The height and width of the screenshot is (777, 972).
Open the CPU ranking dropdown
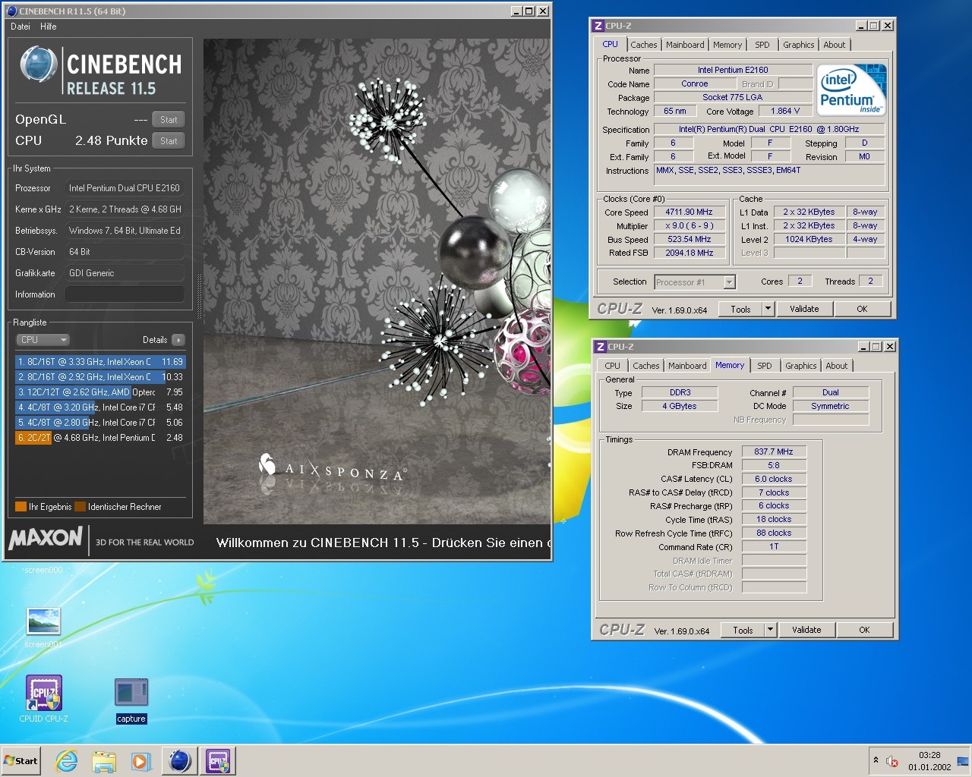[43, 340]
